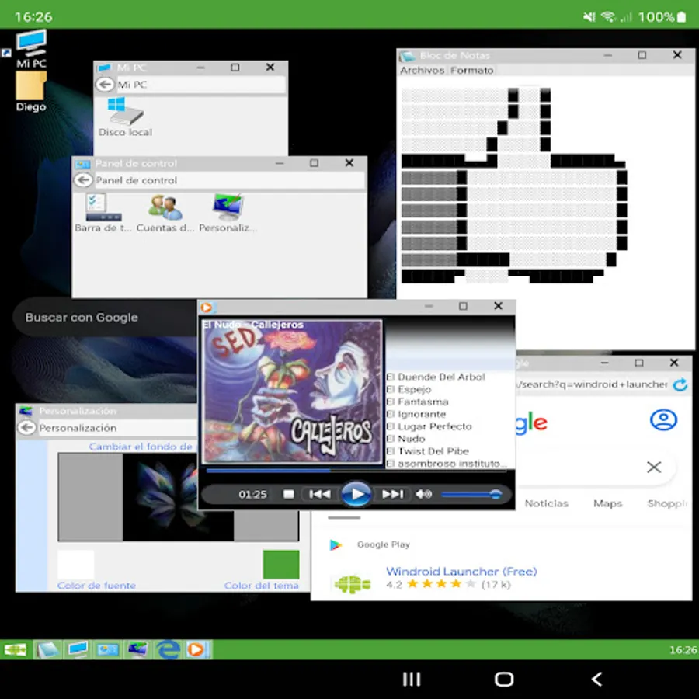Click the taskbar clock
Viewport: 699px width, 699px height.
683,650
